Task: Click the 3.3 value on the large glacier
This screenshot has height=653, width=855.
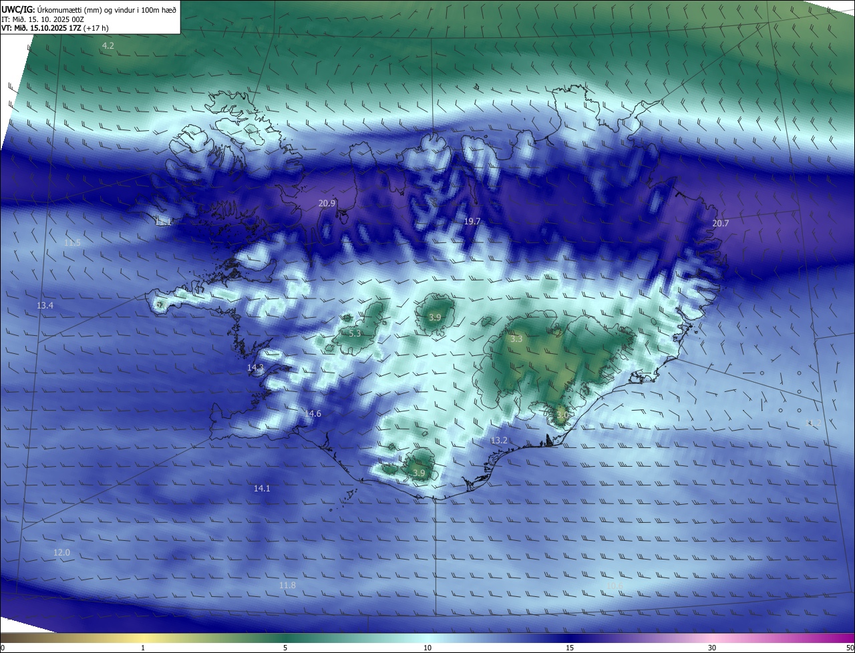Action: point(516,339)
